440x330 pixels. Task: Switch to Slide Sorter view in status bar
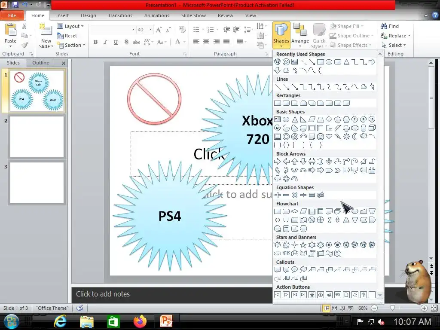tap(334, 308)
